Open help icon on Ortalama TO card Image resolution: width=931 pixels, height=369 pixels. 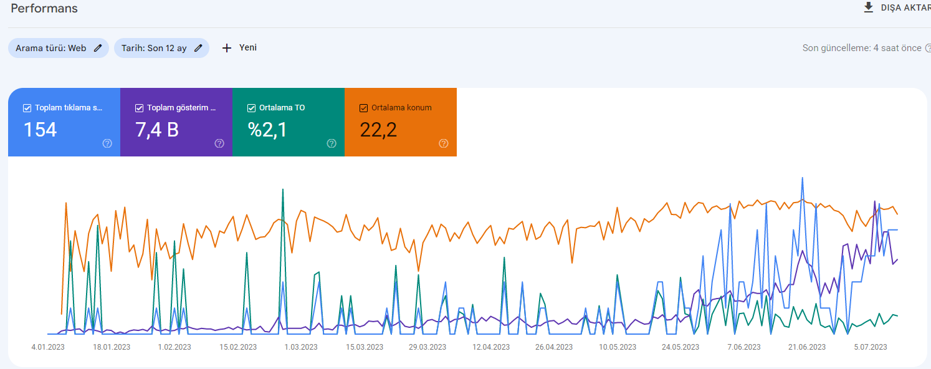332,143
